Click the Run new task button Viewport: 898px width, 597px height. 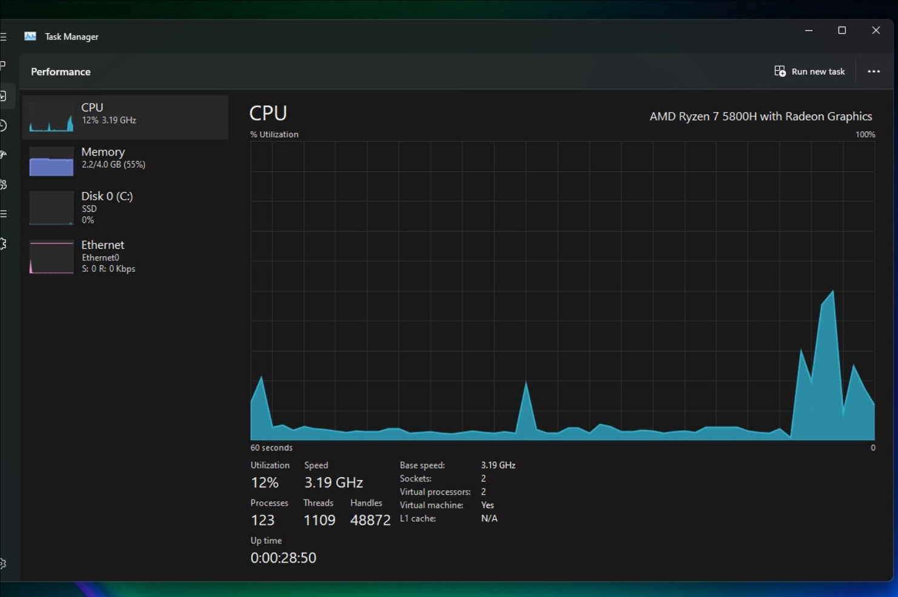pyautogui.click(x=810, y=71)
